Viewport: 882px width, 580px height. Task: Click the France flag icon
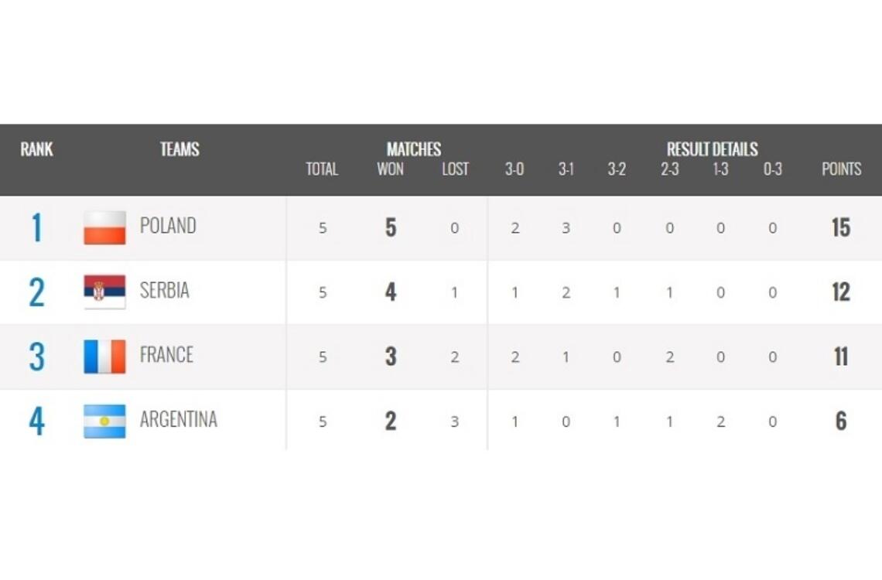coord(104,357)
